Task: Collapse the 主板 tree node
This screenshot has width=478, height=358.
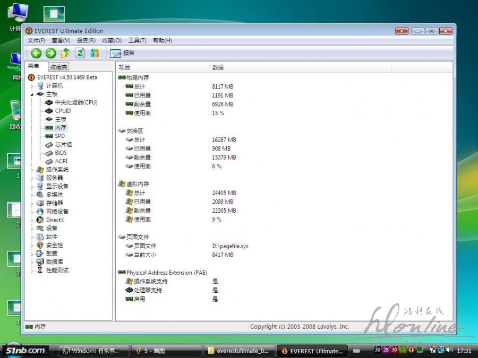Action: (x=32, y=94)
